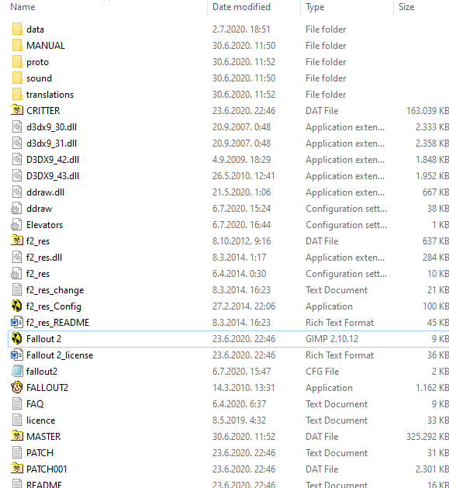Click the fallout2 CFG notepad icon

[17, 371]
